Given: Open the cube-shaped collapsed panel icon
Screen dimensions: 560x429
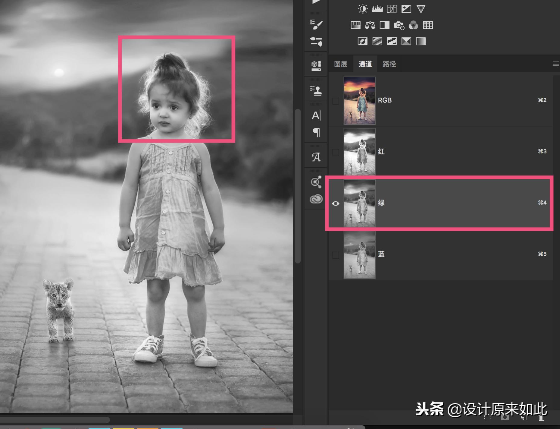Looking at the screenshot, I should point(316,66).
